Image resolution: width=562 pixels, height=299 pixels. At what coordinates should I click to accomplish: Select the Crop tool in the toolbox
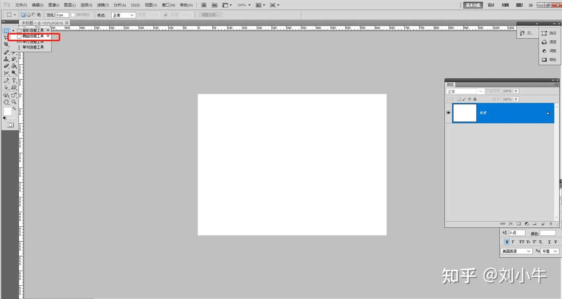tap(6, 44)
